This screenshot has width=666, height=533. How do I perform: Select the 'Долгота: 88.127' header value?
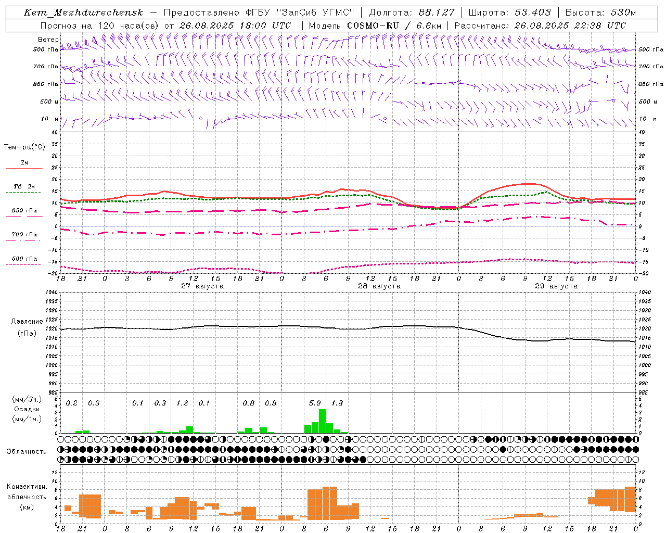(x=412, y=12)
